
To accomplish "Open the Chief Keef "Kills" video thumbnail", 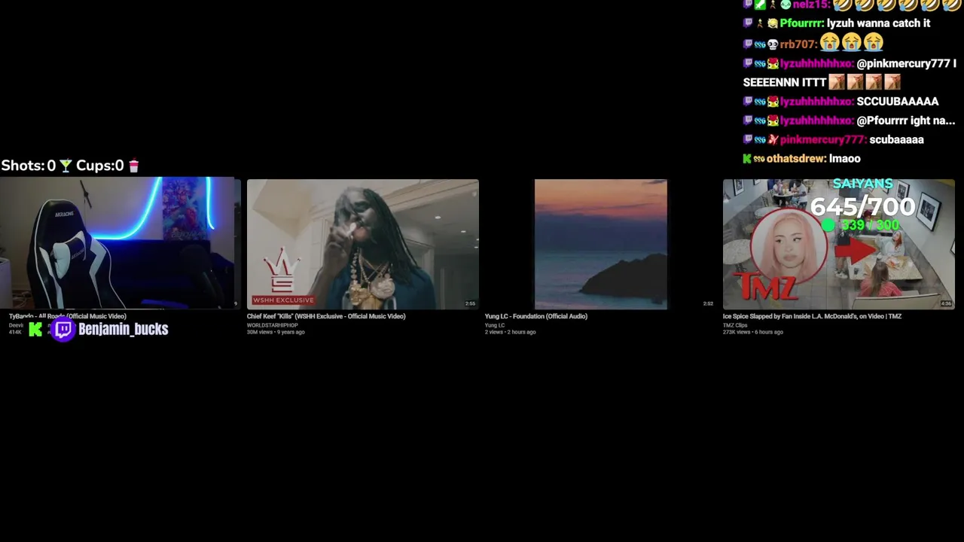I will point(362,244).
